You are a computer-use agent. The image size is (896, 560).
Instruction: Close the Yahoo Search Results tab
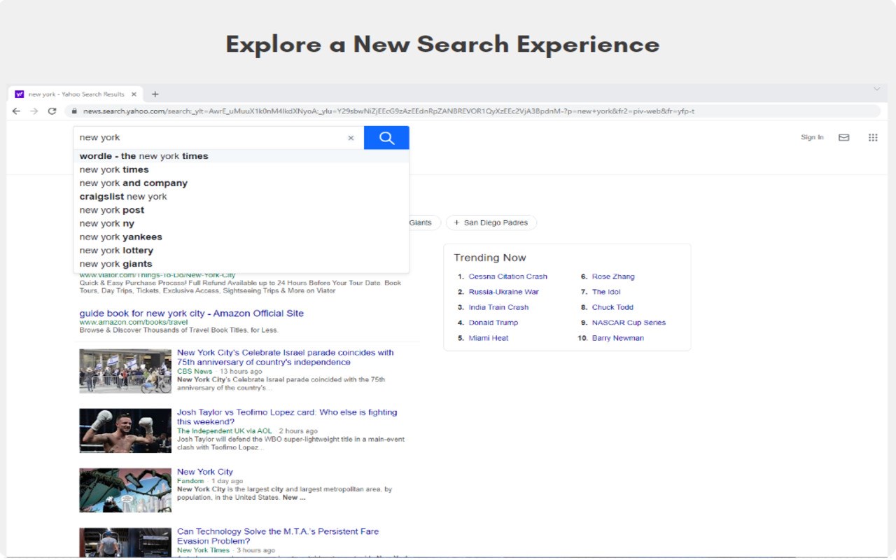[133, 94]
